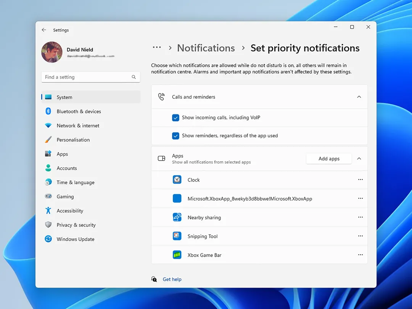Screen dimensions: 412x309
Task: Click the Accounts person icon
Action: tap(48, 168)
